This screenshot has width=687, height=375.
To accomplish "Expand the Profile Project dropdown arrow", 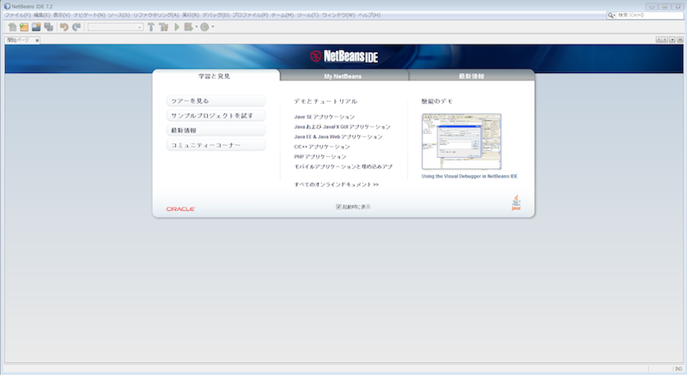I will [x=213, y=27].
